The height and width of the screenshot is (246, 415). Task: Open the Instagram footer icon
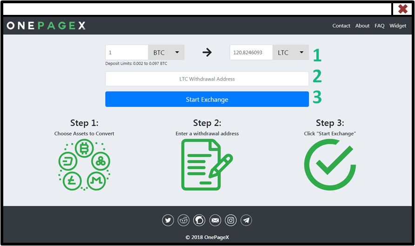pyautogui.click(x=230, y=220)
